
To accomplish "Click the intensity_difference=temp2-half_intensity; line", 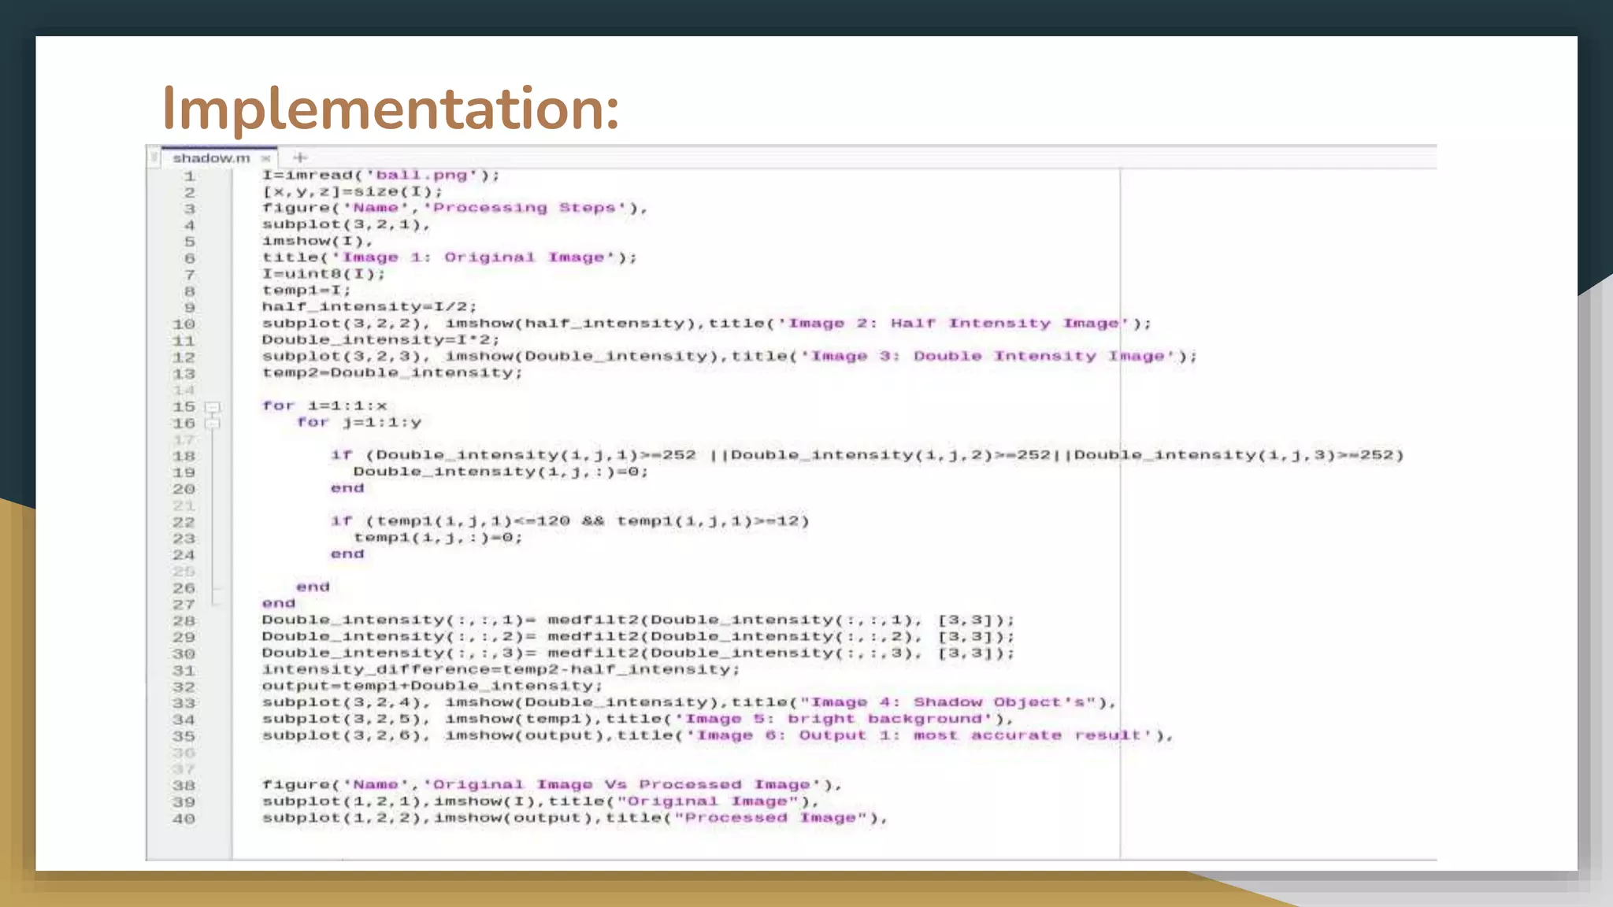I will point(501,670).
